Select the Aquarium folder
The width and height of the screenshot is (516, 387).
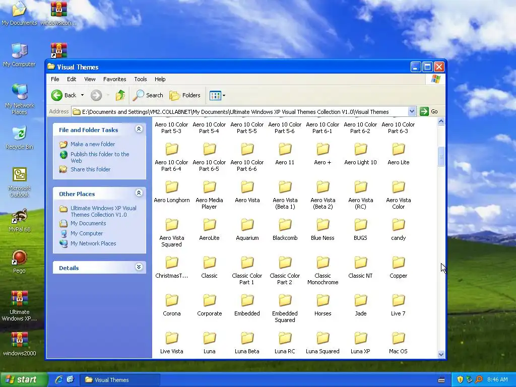[247, 230]
